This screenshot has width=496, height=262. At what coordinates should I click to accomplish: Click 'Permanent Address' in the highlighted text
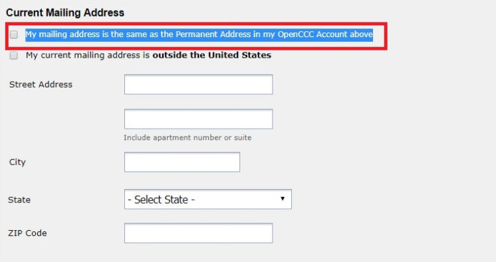213,34
